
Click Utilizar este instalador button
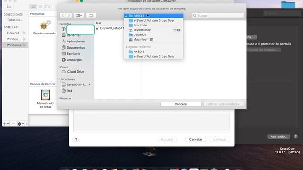pyautogui.click(x=223, y=104)
